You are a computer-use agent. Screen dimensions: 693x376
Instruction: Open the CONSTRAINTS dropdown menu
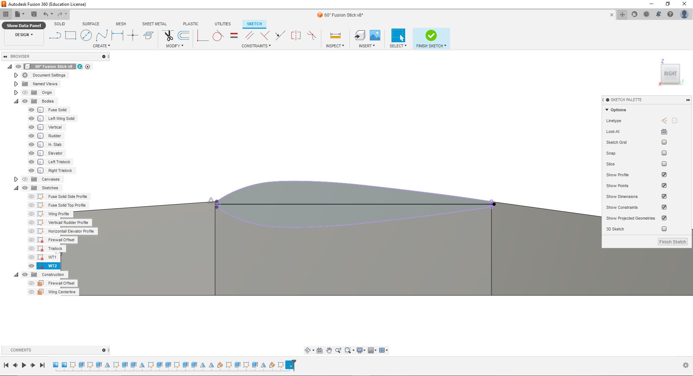[x=256, y=46]
